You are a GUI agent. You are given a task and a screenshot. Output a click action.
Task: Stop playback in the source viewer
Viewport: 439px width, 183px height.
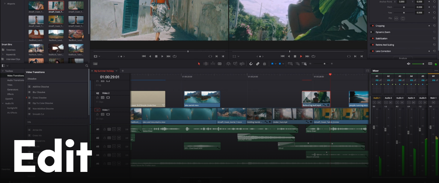[x=156, y=56]
